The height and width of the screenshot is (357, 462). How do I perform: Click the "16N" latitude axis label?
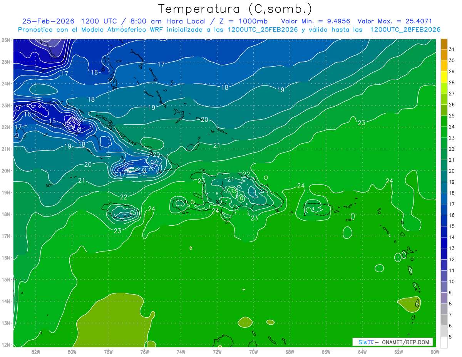coord(6,258)
